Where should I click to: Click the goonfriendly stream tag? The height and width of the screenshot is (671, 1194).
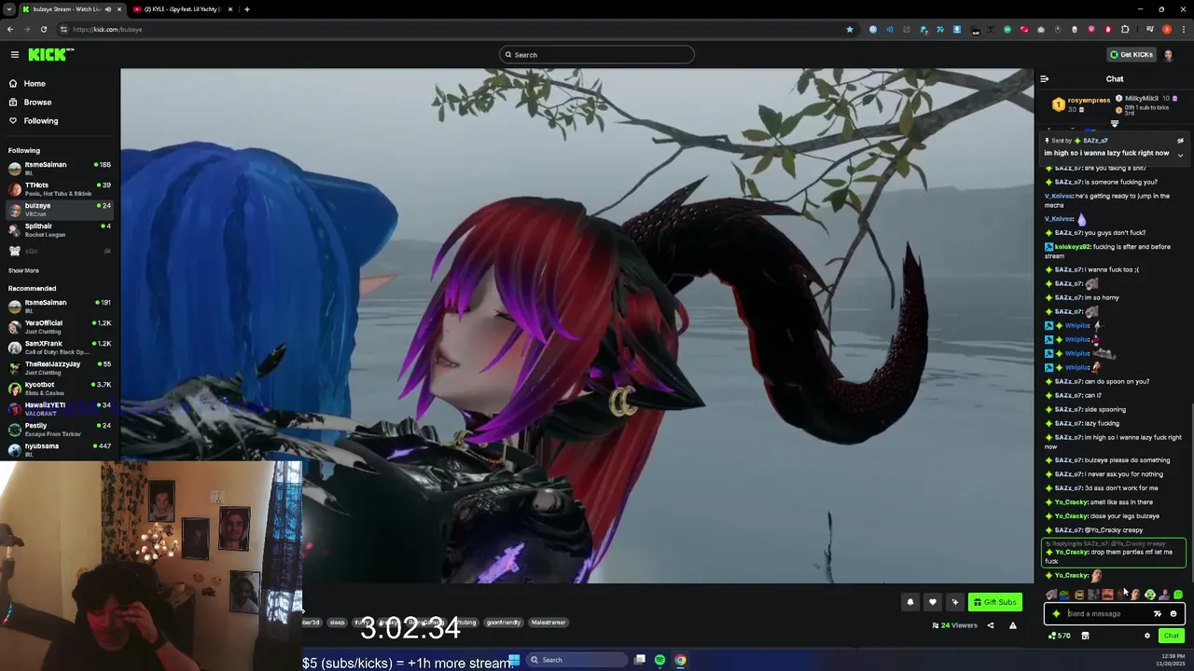503,623
